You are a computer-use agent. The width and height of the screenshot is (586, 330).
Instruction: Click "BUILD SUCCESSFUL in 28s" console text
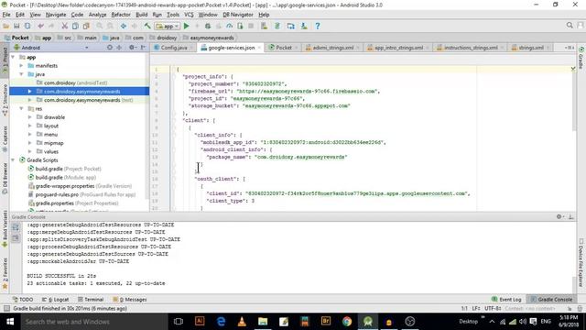click(61, 276)
